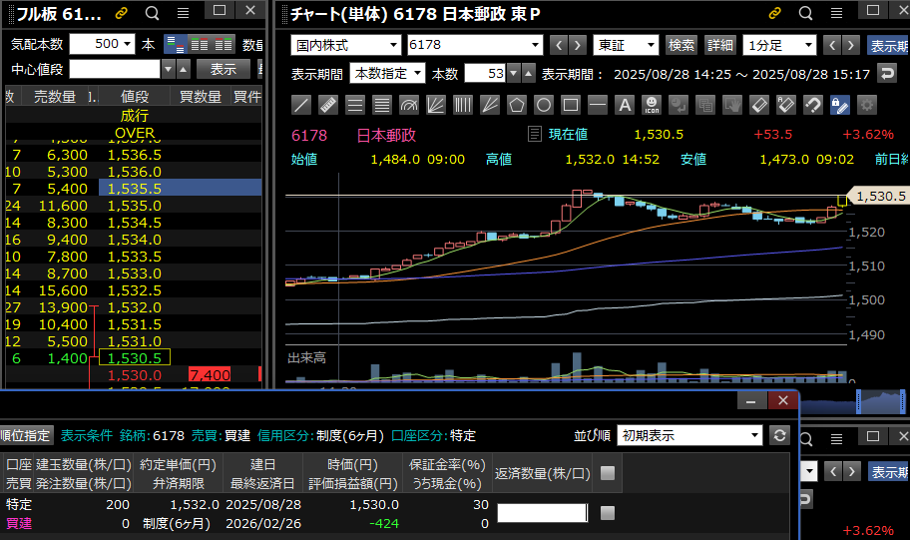This screenshot has width=910, height=540.
Task: Select the vertical time-lines tool
Action: 463,105
